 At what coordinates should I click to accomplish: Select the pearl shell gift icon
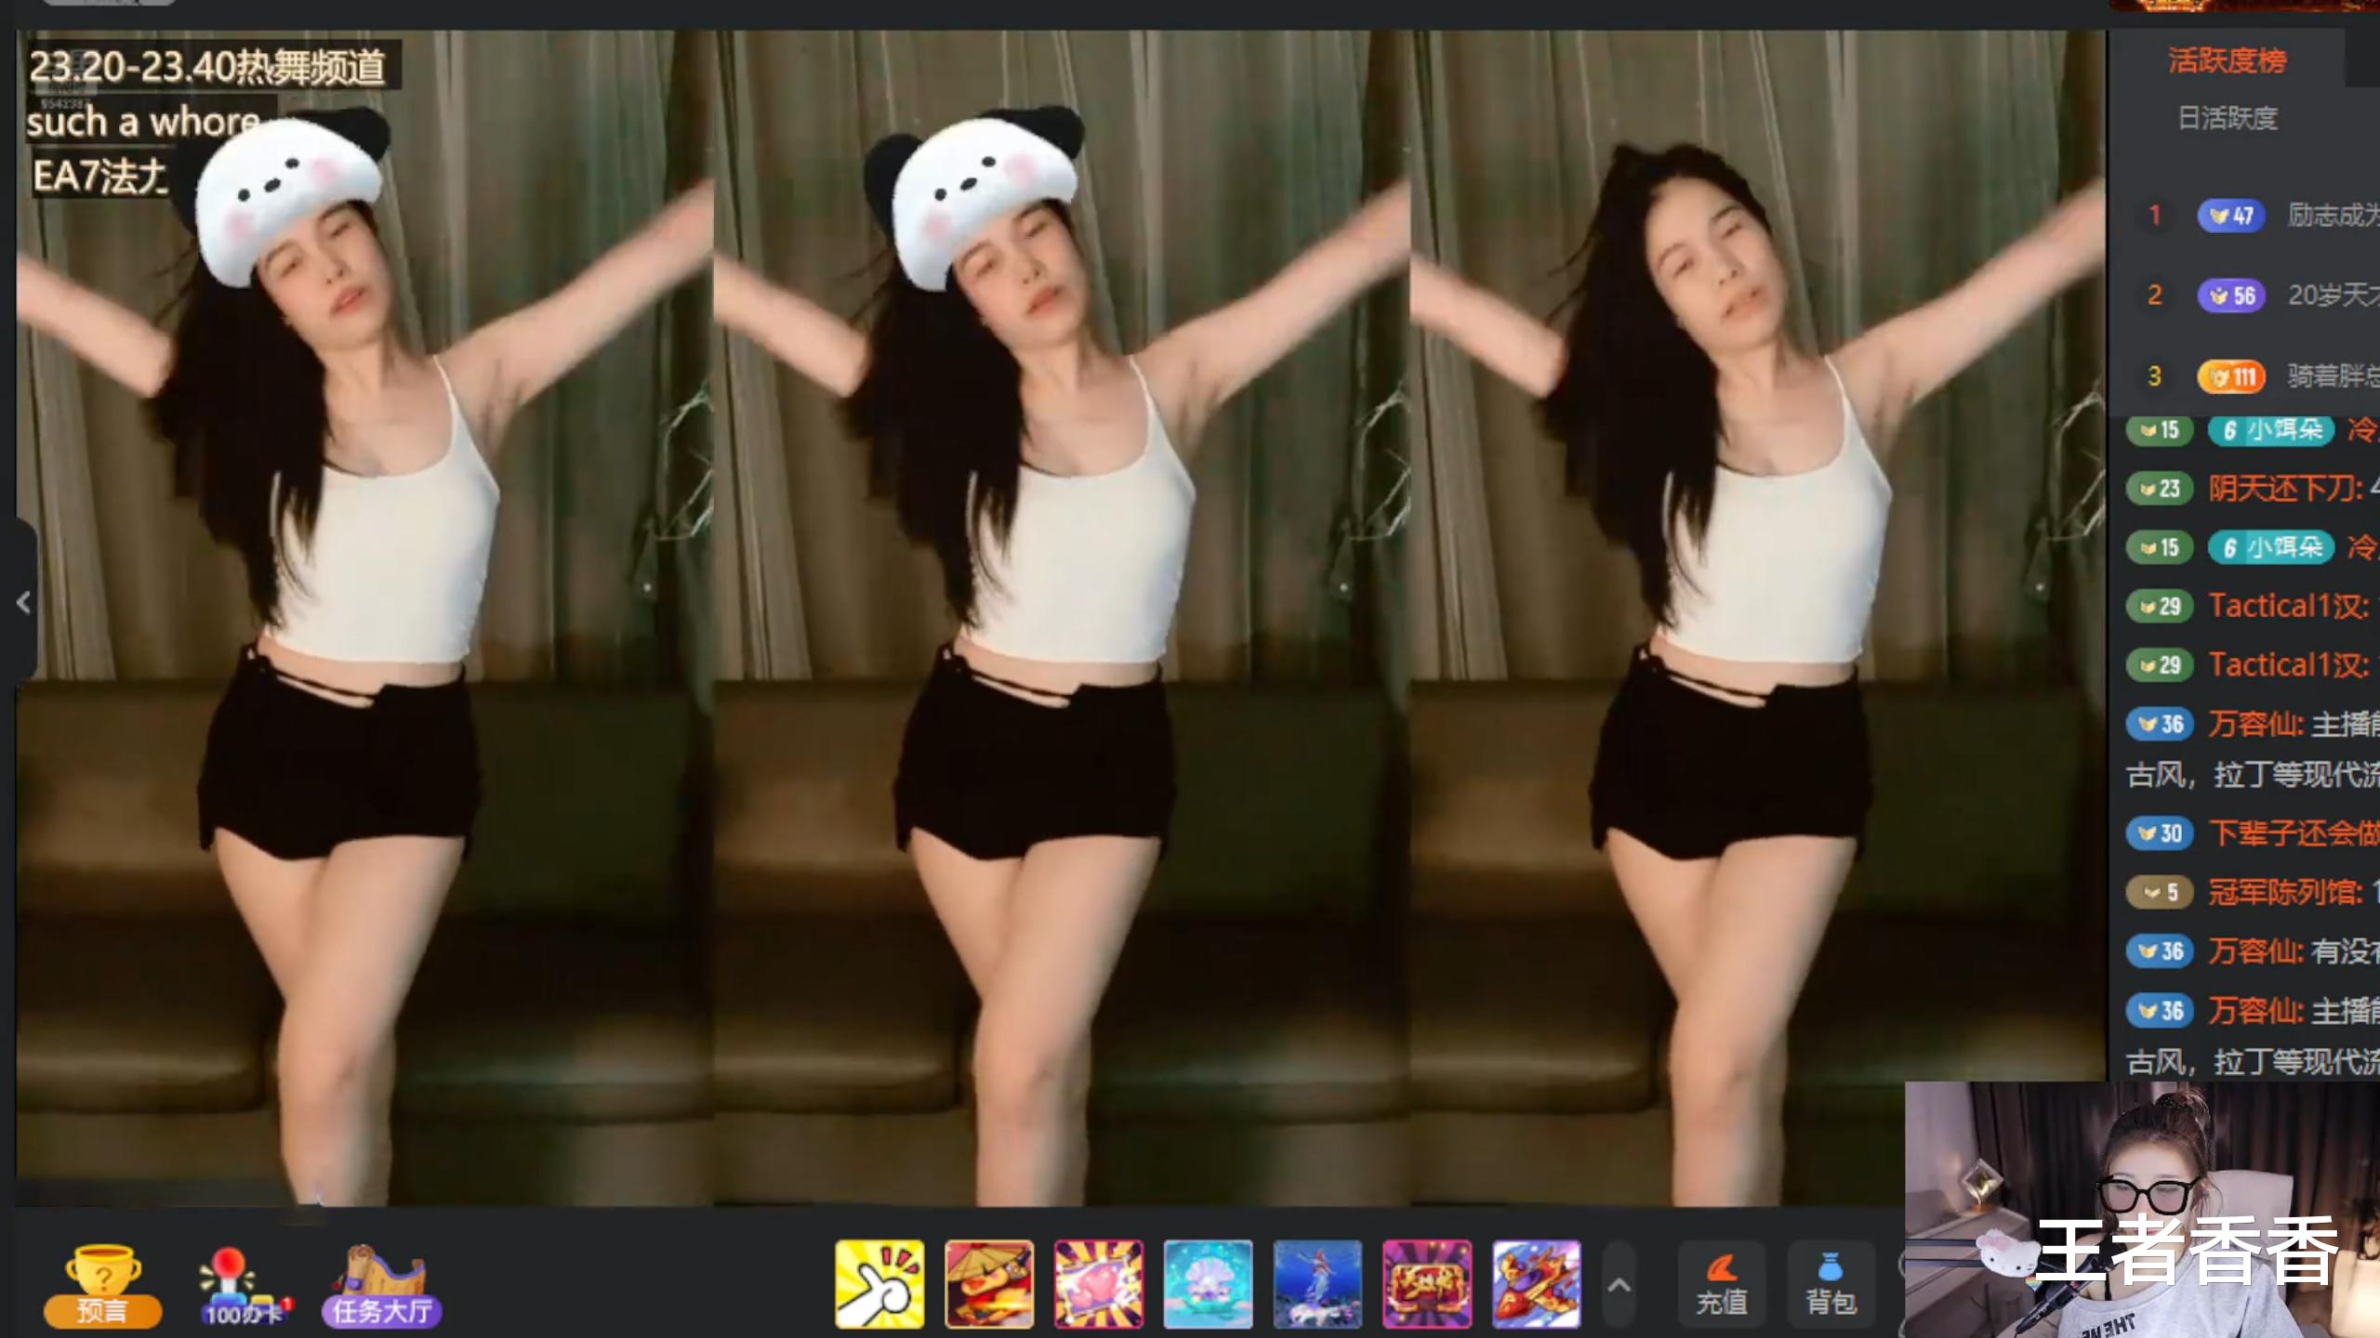tap(1208, 1283)
